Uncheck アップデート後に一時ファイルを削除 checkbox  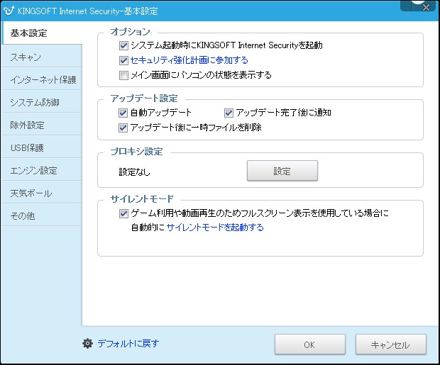(123, 128)
